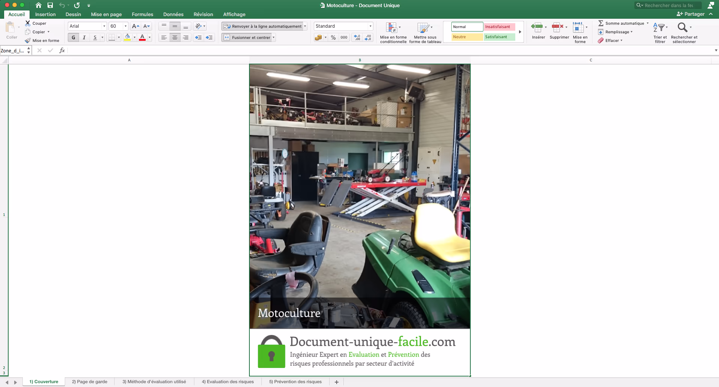719x387 pixels.
Task: Open the font size 60 dropdown
Action: 125,26
